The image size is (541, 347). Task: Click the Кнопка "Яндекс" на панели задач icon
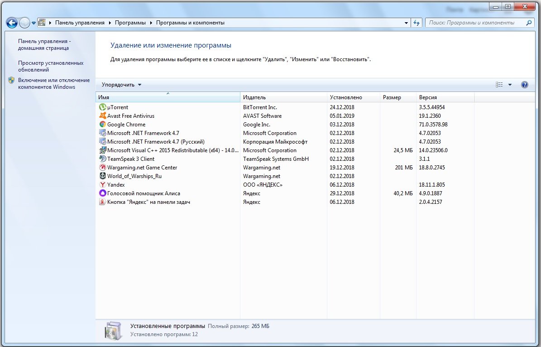click(x=102, y=202)
